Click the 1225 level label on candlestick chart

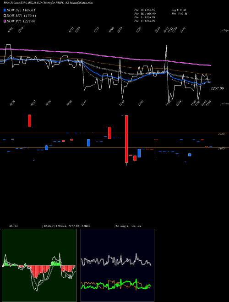(221, 134)
